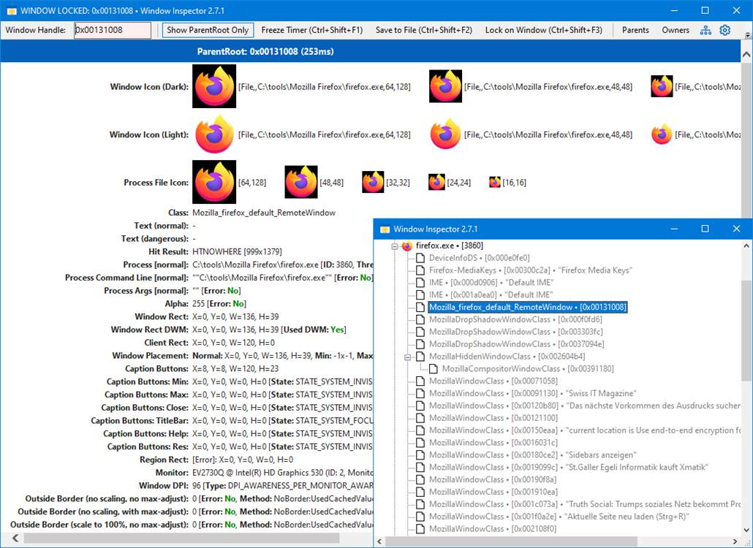Collapse the firefox.exe [3860] tree node

click(395, 246)
